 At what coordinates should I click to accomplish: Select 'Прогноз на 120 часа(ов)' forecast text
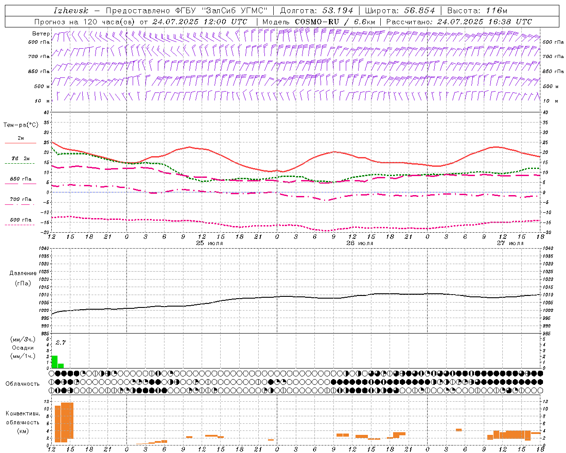pyautogui.click(x=85, y=22)
